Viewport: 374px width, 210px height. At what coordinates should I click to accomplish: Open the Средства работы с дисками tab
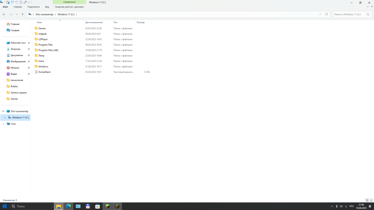click(x=69, y=7)
